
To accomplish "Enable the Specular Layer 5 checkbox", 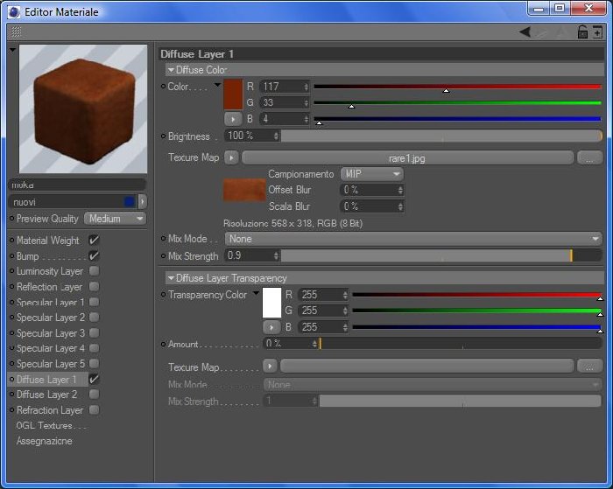I will tap(95, 364).
